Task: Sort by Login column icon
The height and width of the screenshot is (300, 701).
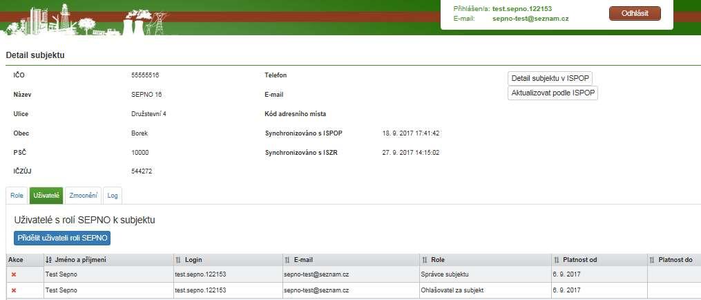Action: tap(178, 260)
